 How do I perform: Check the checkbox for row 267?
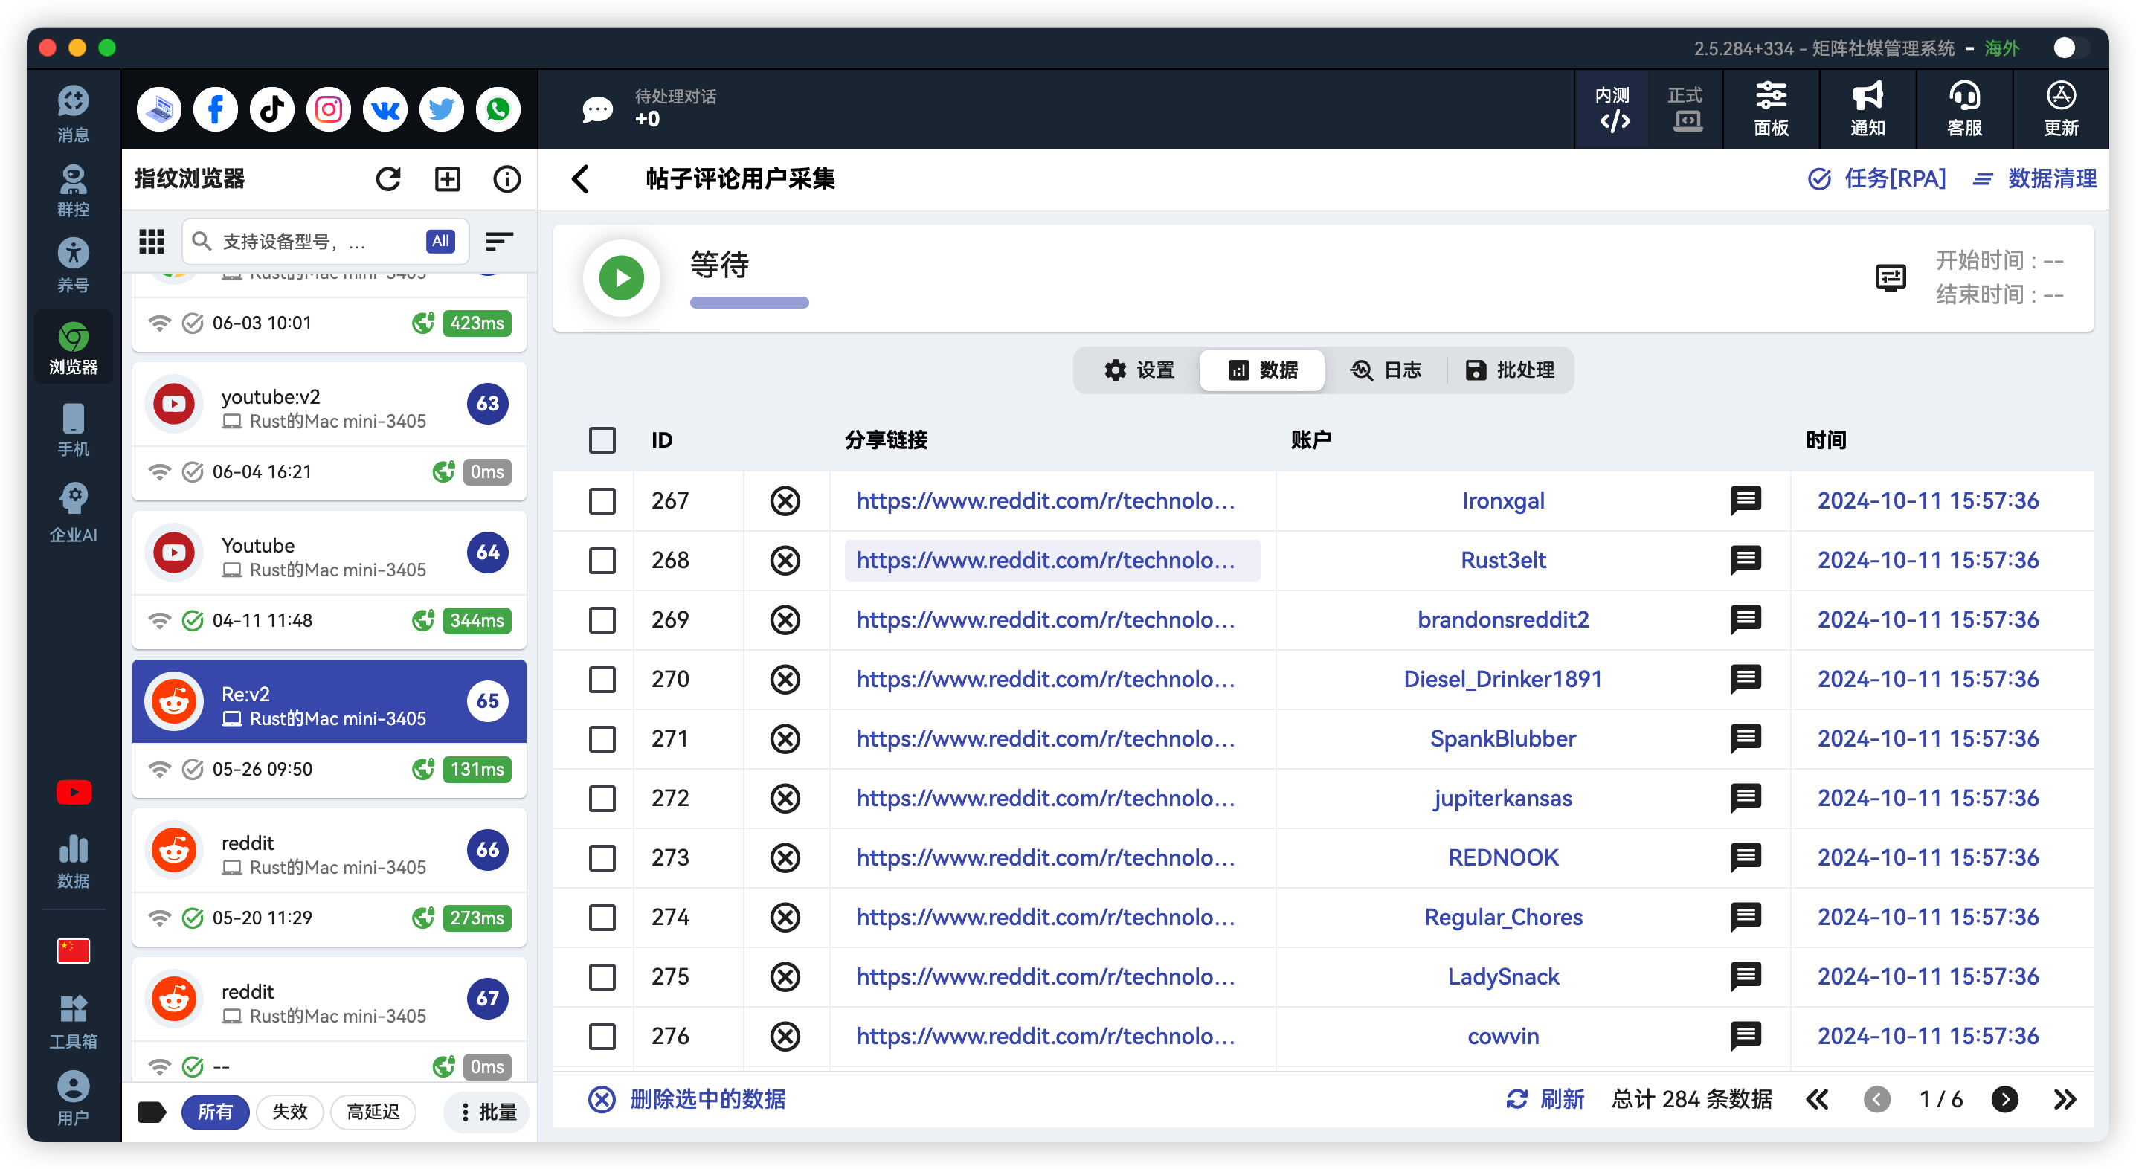point(602,500)
